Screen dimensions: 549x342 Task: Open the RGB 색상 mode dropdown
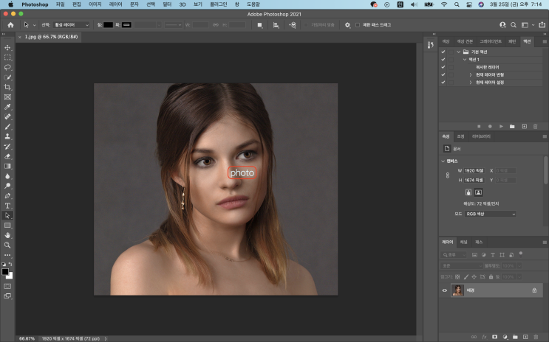point(490,214)
